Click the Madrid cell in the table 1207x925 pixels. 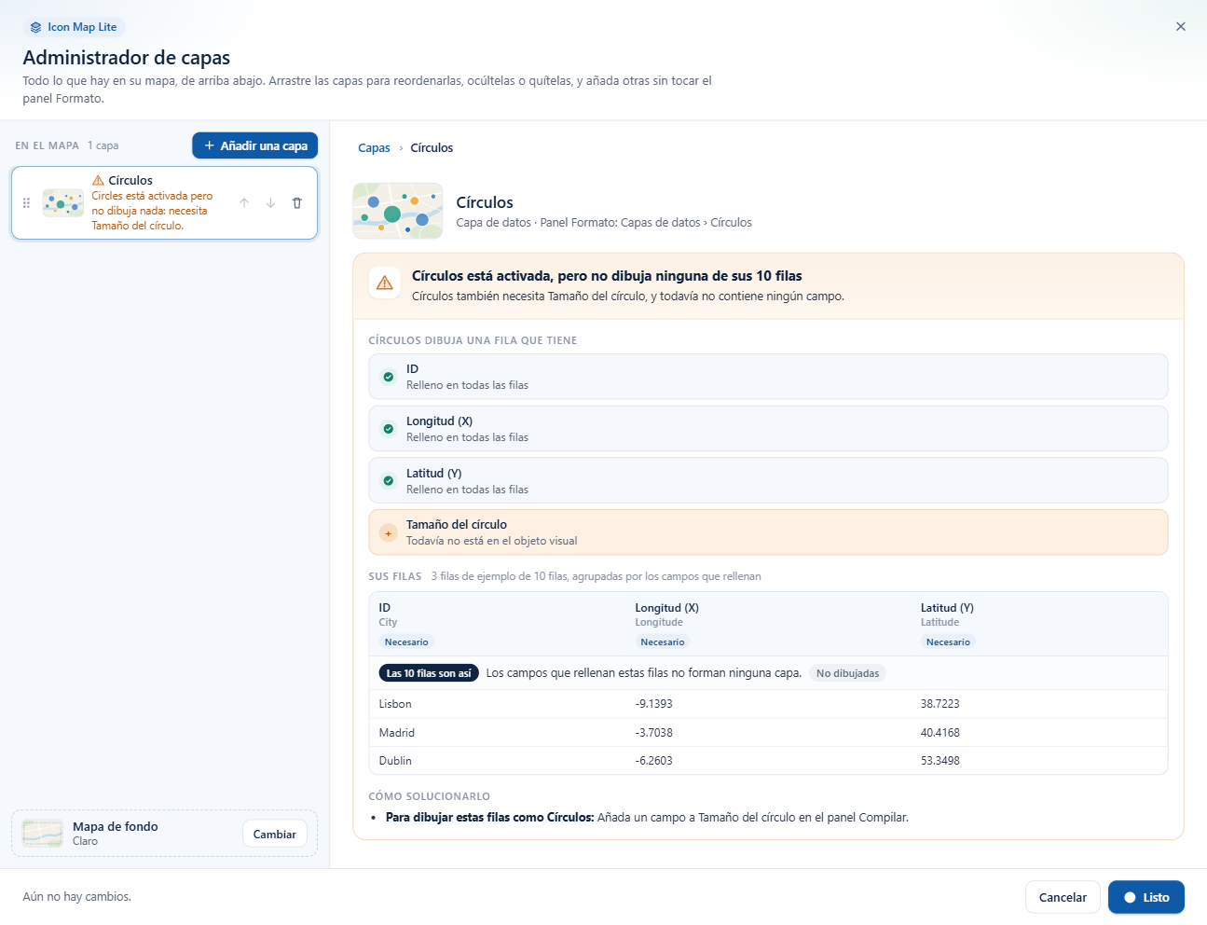coord(397,733)
